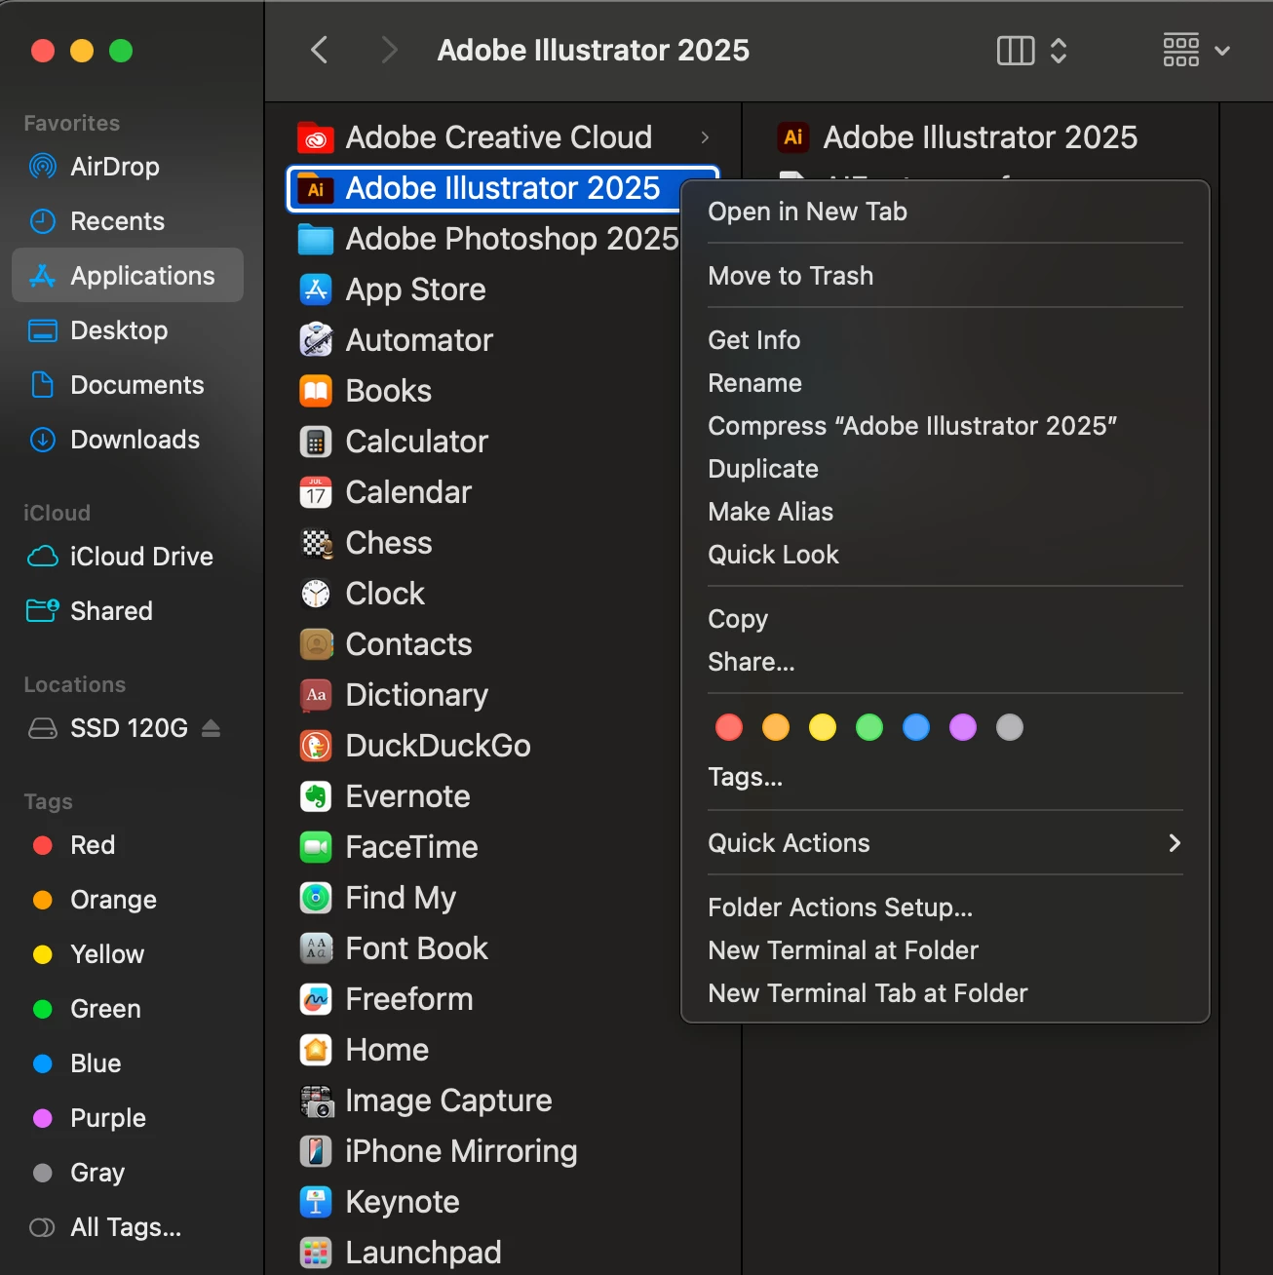Select the Chess app icon
1273x1275 pixels.
[315, 543]
